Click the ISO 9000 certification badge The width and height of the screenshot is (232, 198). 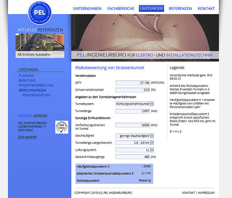(62, 127)
